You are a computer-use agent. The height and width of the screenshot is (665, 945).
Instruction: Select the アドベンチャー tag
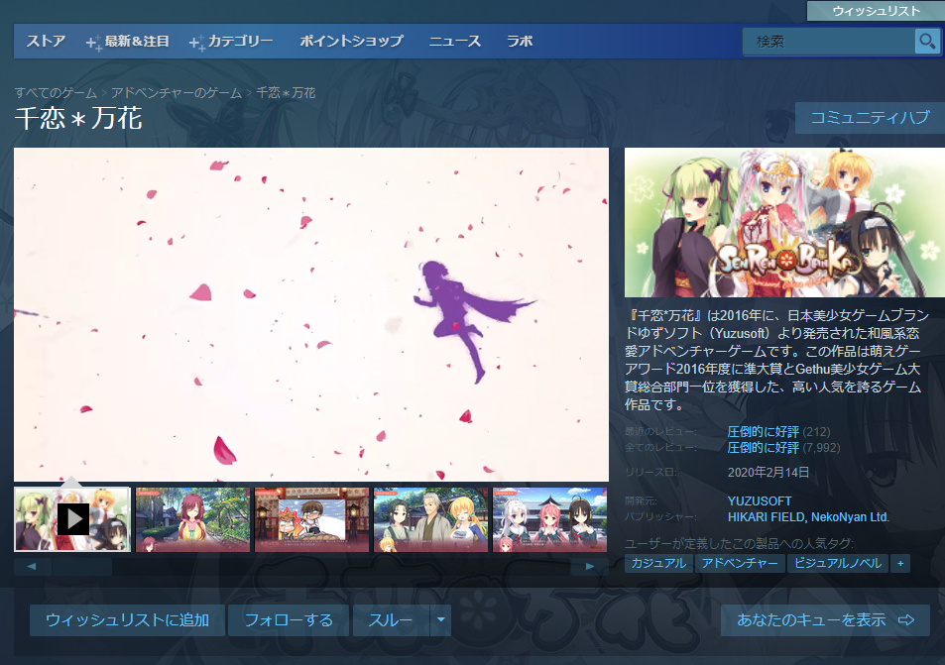click(740, 563)
